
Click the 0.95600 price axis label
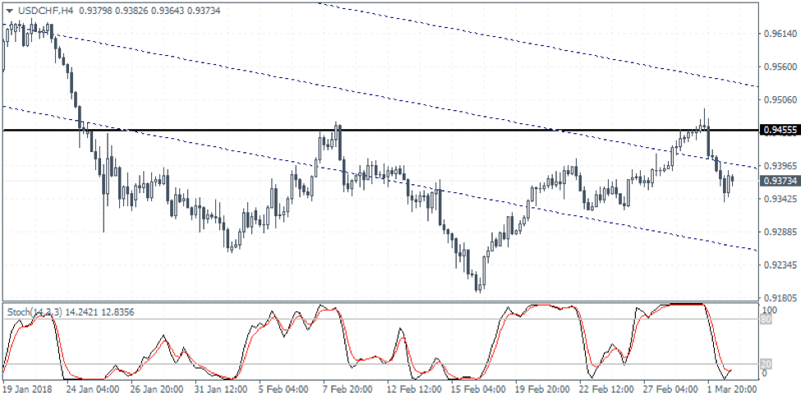pos(780,67)
